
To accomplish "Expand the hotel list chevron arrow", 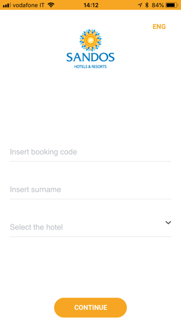I will coord(168,223).
